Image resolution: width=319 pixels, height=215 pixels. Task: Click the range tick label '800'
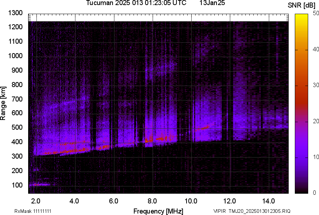click(x=17, y=84)
